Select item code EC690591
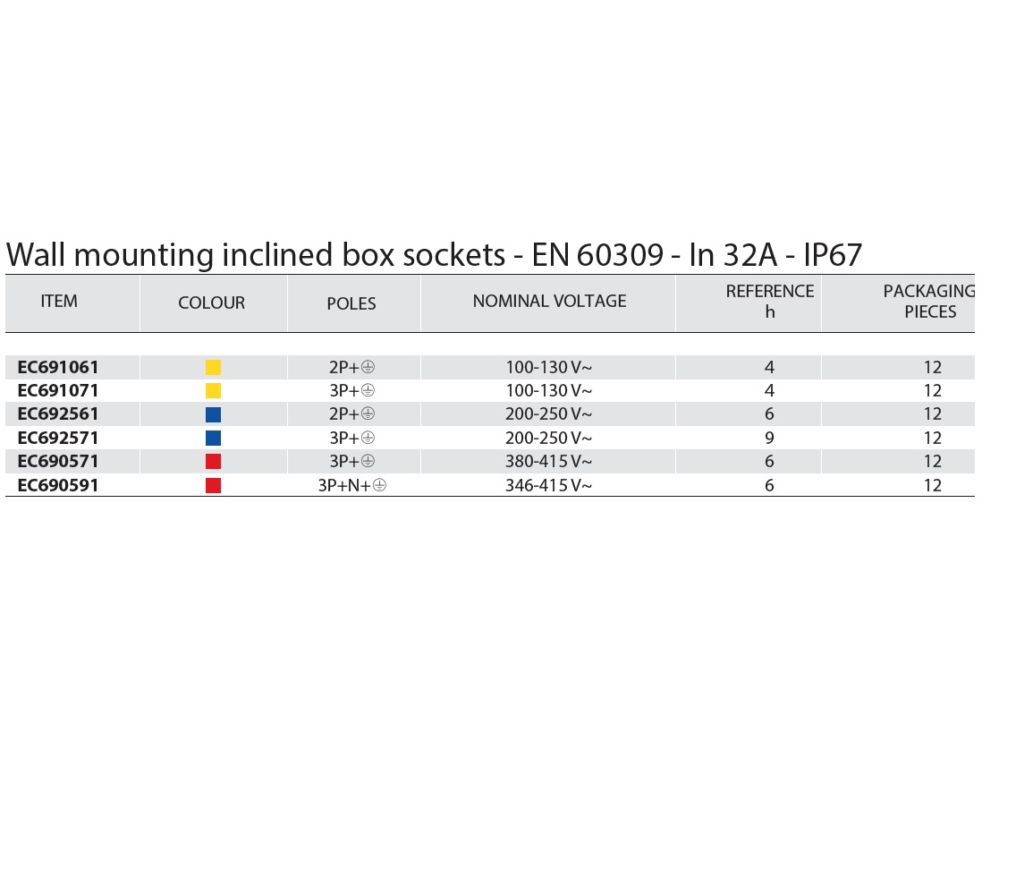Viewport: 1016px width, 895px height. coord(57,485)
